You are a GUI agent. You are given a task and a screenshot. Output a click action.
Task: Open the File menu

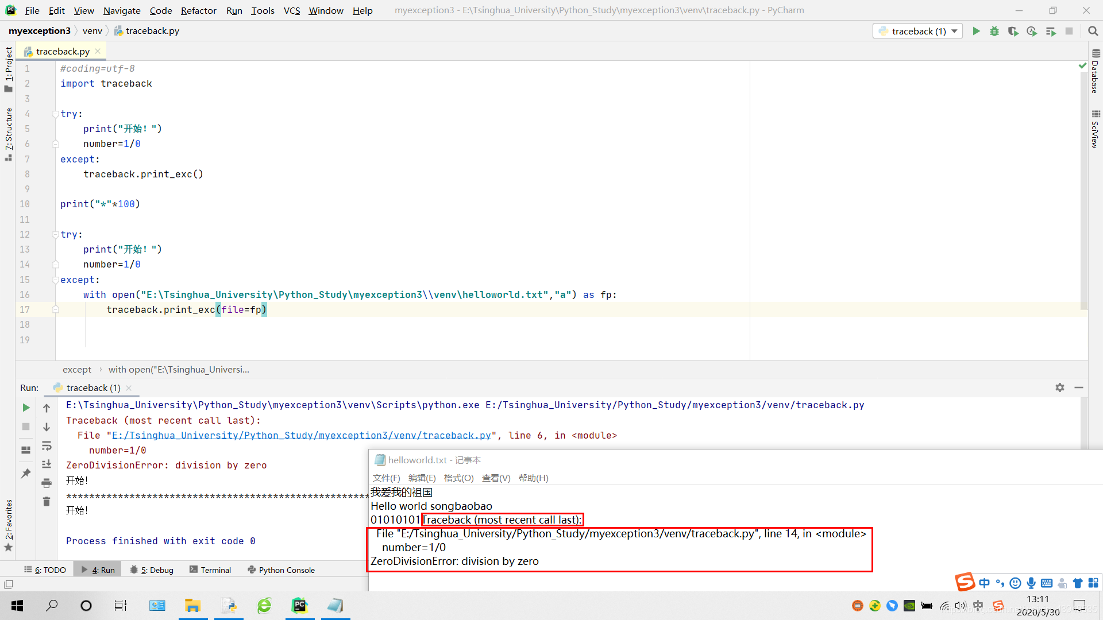tap(32, 10)
